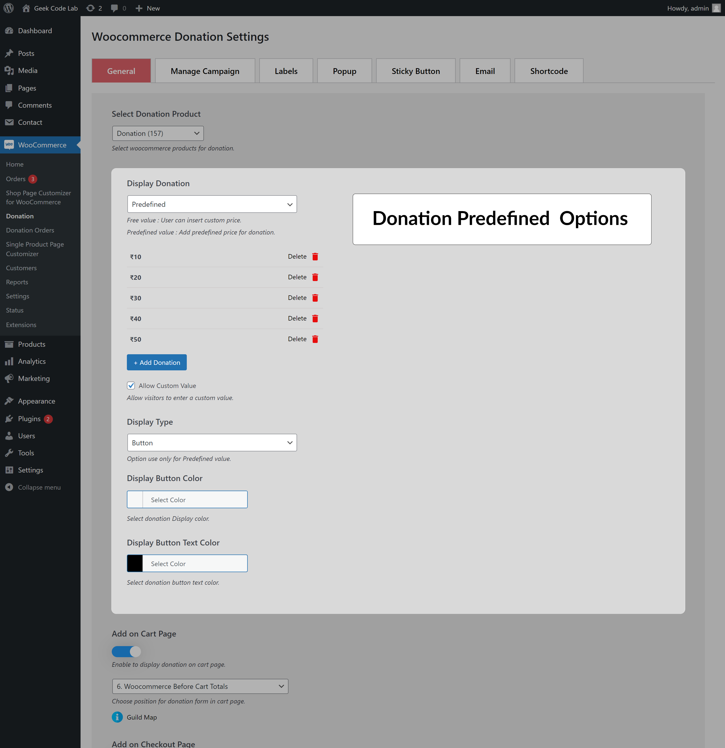
Task: Open the cart position Before Cart Totals dropdown
Action: point(200,686)
